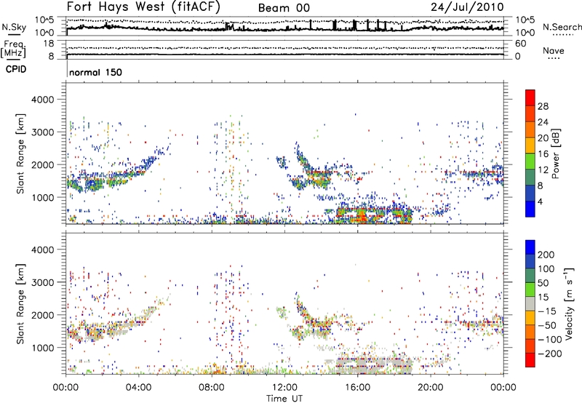This screenshot has height=403, width=582.
Task: Click the '60' Nave axis tick
Action: pyautogui.click(x=520, y=44)
